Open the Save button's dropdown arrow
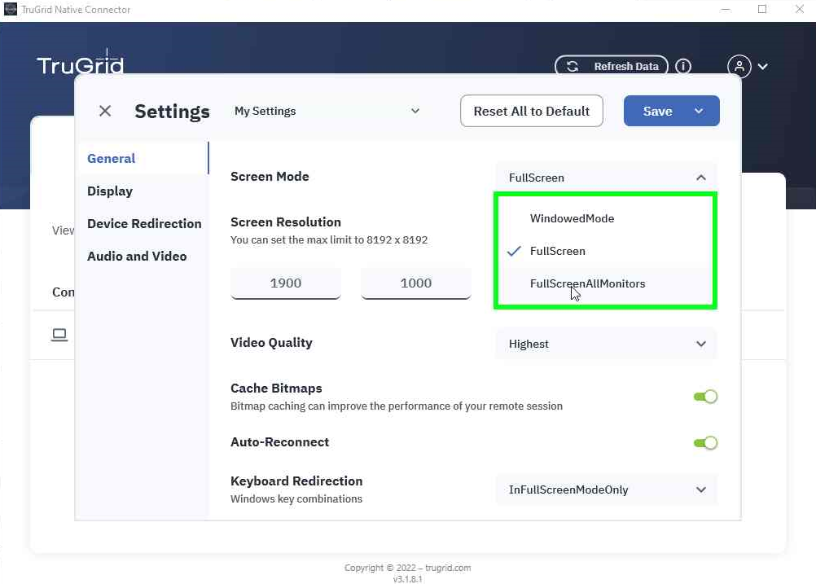The image size is (816, 584). (699, 111)
